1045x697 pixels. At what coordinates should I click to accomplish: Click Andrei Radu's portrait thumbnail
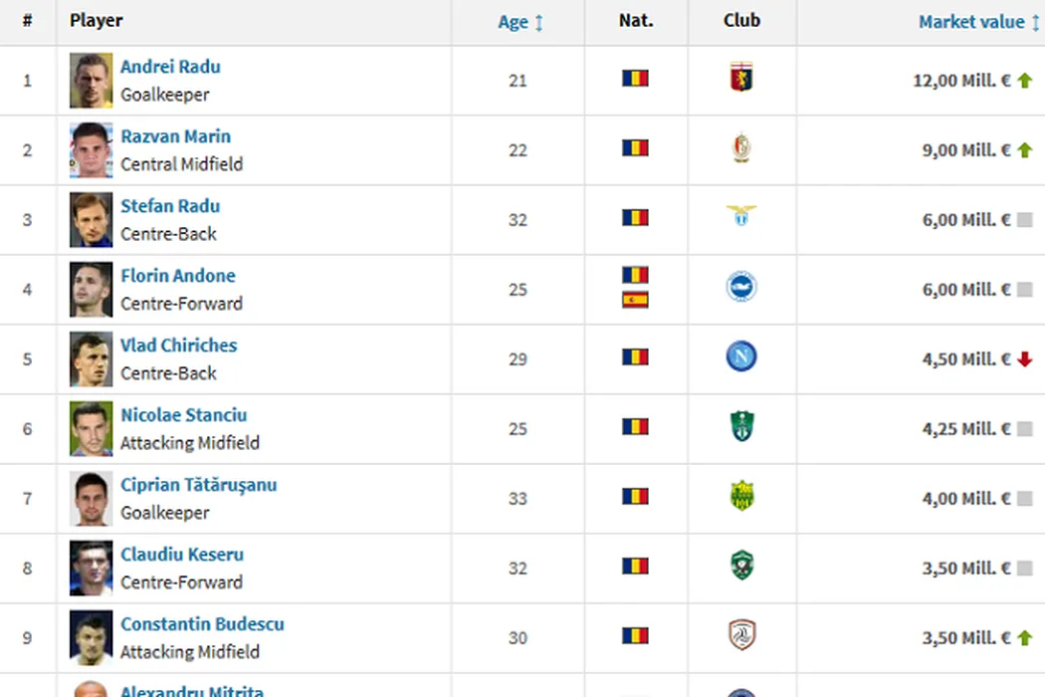point(91,81)
